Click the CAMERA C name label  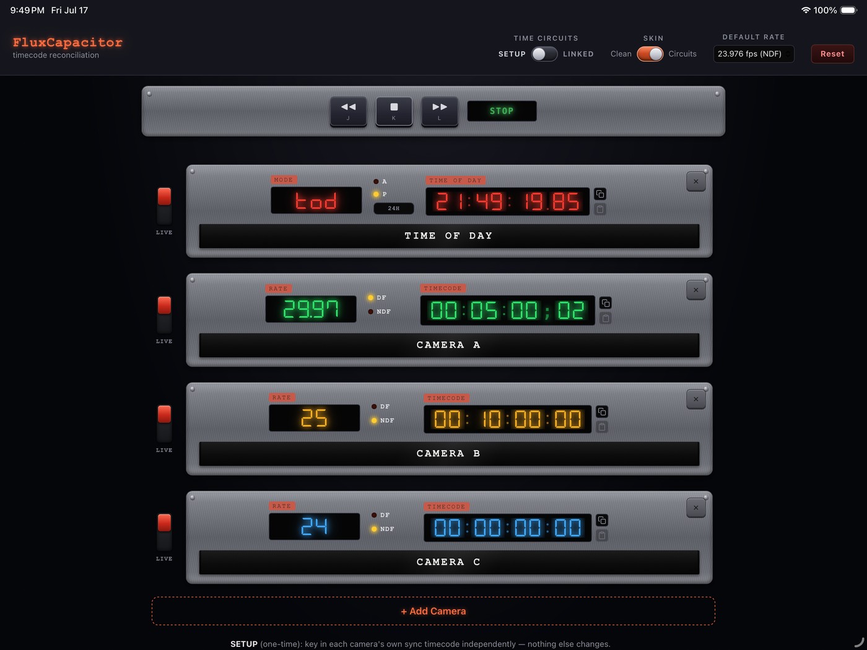pyautogui.click(x=449, y=562)
